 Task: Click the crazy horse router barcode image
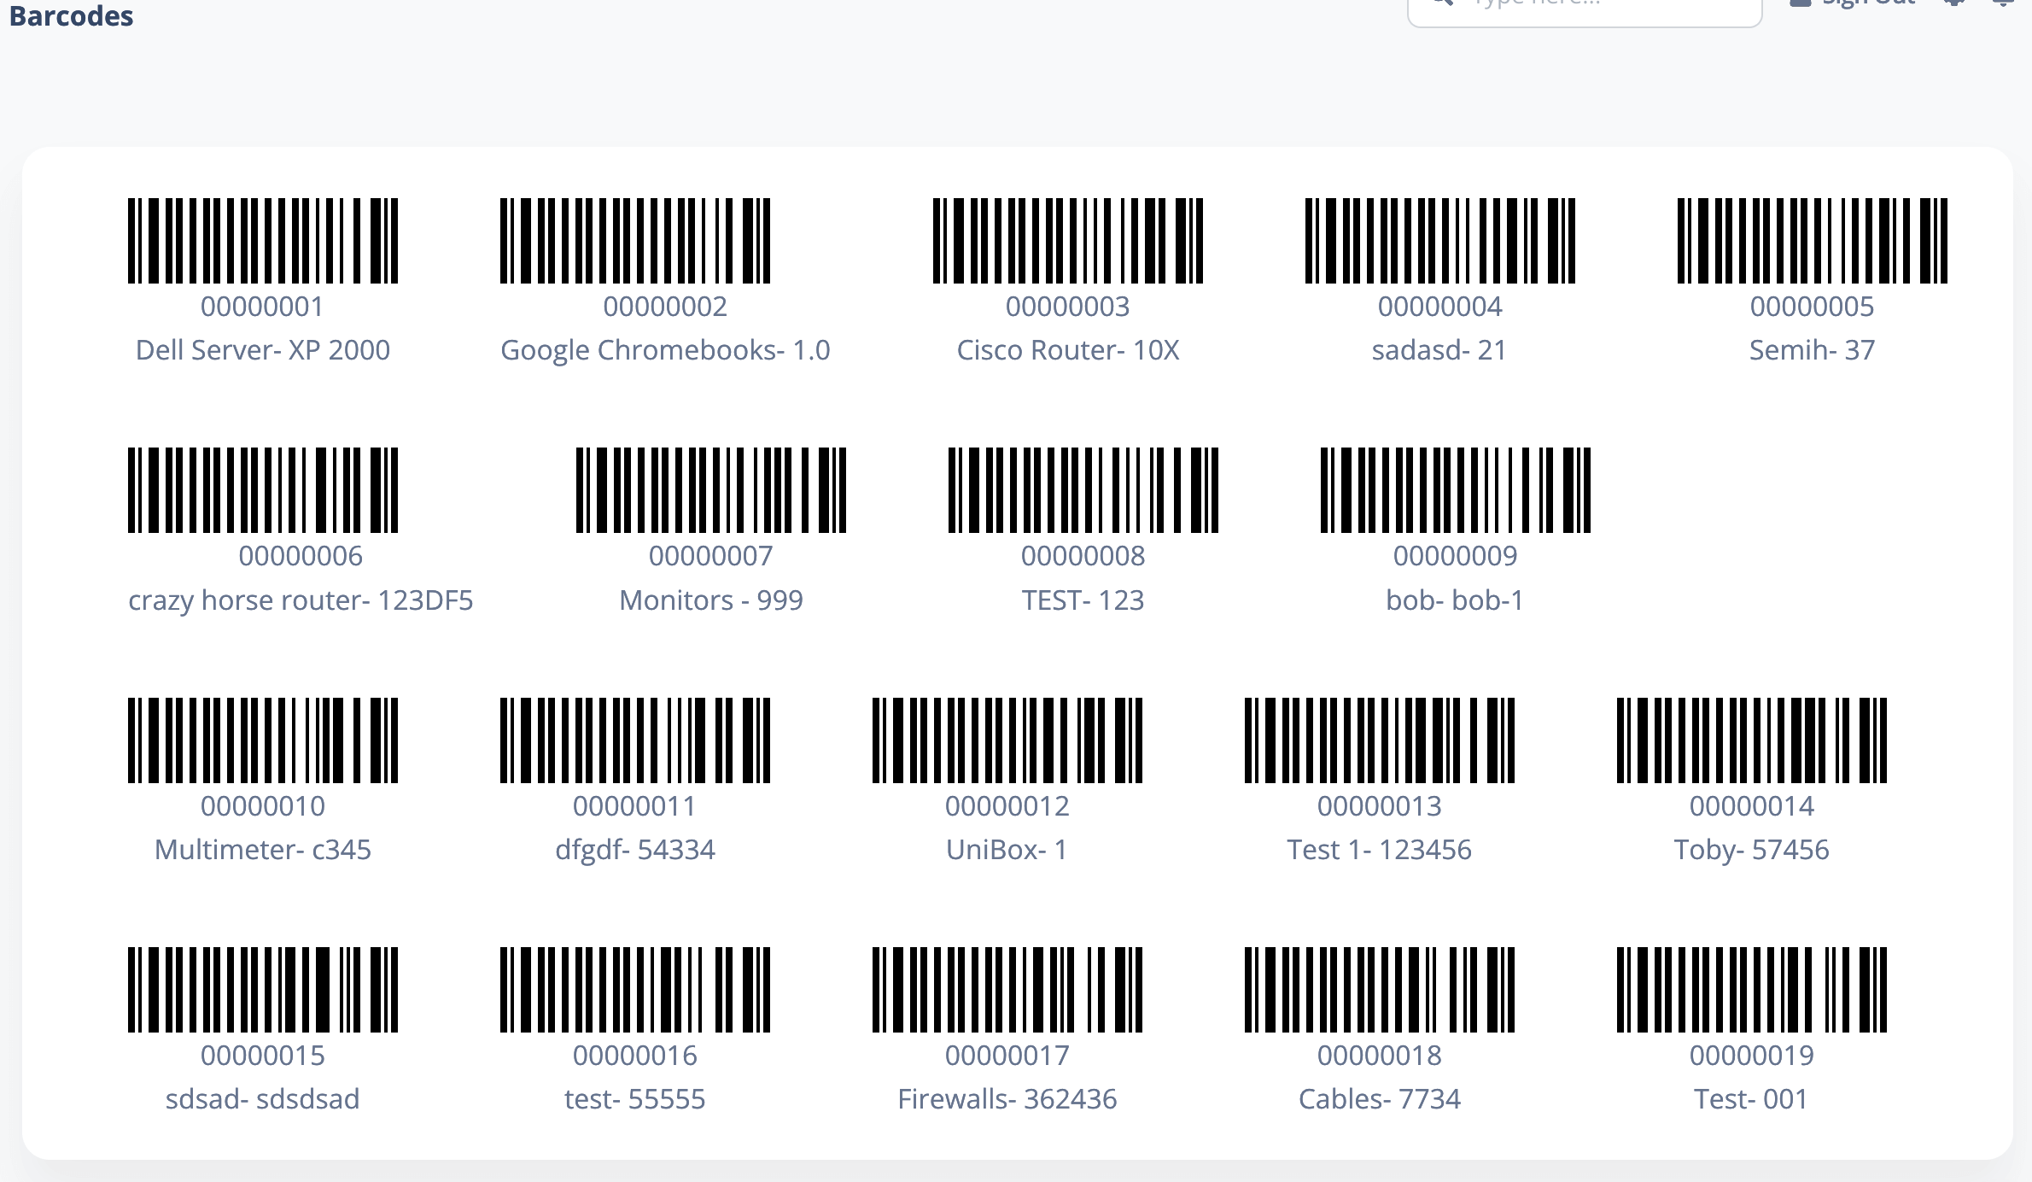point(263,490)
